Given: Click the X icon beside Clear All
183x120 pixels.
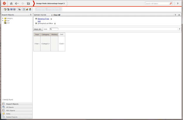Looking at the screenshot, I should (52, 15).
